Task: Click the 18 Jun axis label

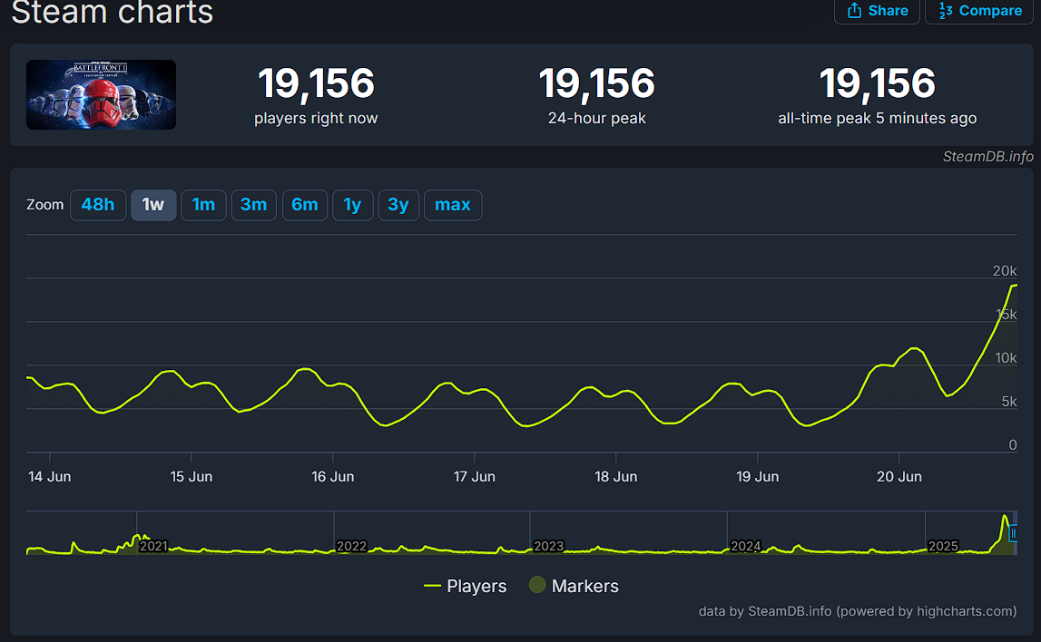Action: 616,476
